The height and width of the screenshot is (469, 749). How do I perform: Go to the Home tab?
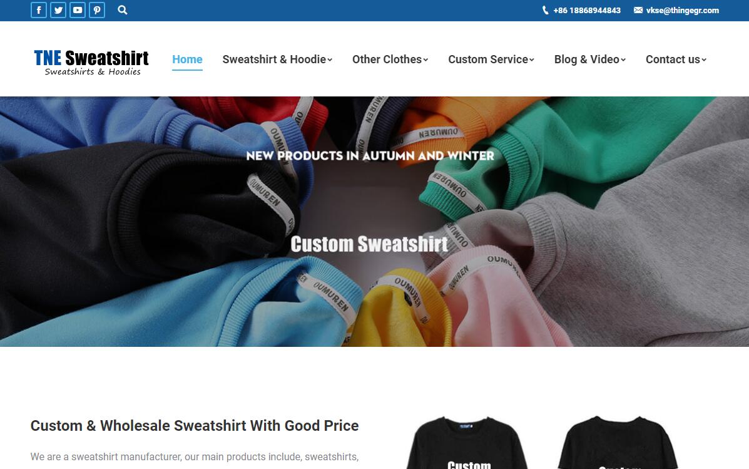(187, 59)
